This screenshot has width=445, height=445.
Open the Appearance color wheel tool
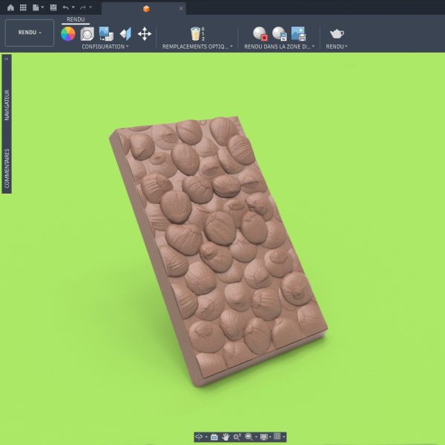pos(68,34)
